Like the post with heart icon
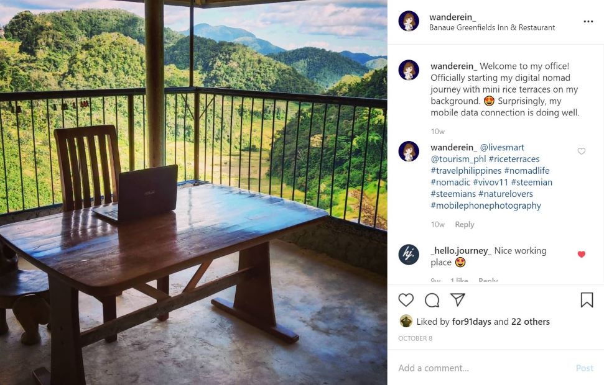 406,300
